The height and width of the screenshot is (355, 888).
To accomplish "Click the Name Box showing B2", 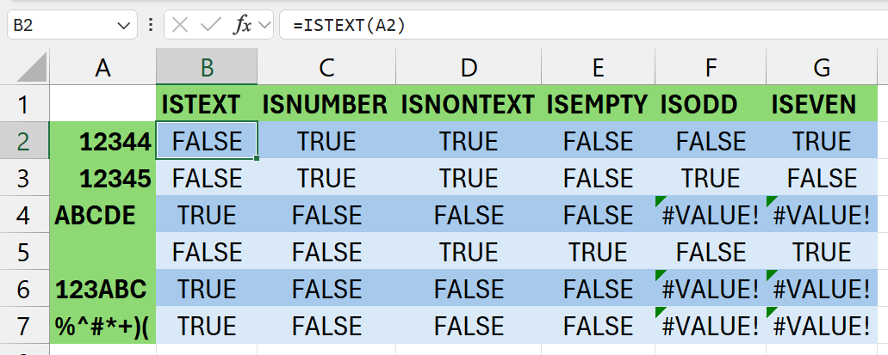I will pos(72,25).
